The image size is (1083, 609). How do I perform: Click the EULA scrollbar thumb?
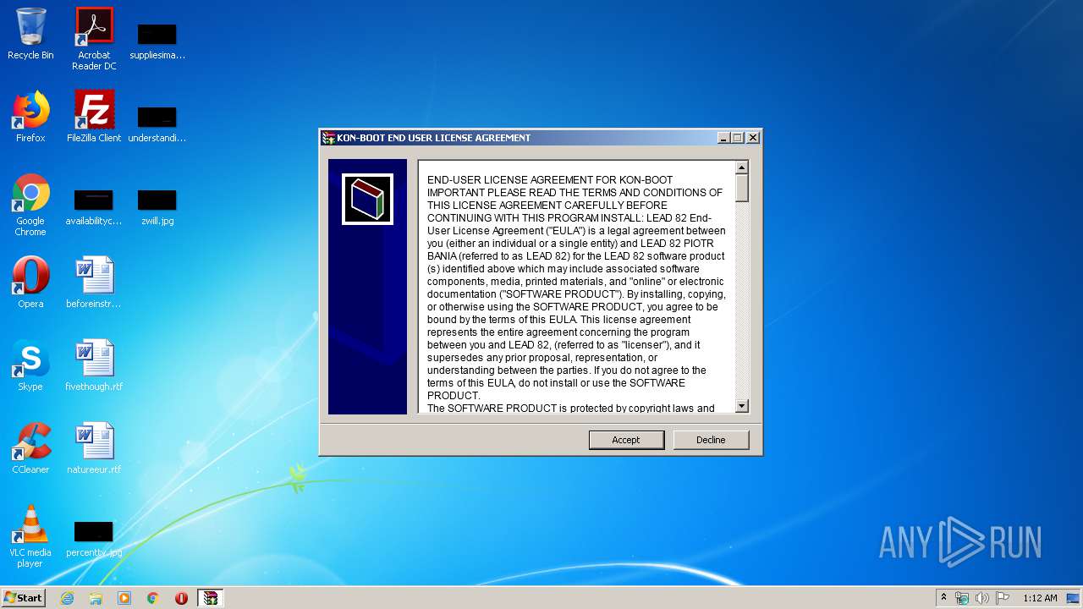pos(742,188)
